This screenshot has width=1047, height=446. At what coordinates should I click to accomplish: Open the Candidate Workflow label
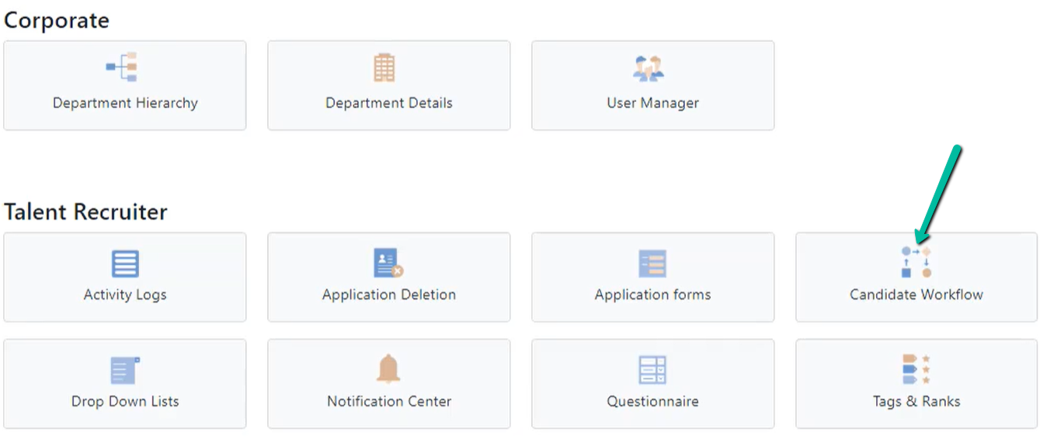coord(917,294)
